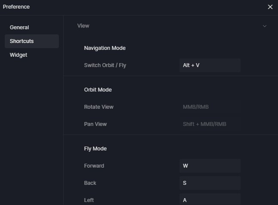Viewport: 278px width, 205px height.
Task: Collapse the View section chevron
Action: 265,26
